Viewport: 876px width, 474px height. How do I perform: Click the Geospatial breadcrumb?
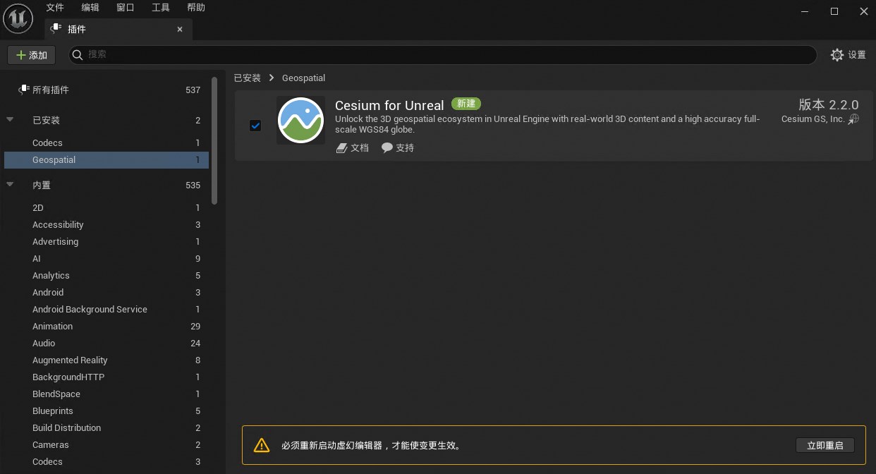(303, 78)
